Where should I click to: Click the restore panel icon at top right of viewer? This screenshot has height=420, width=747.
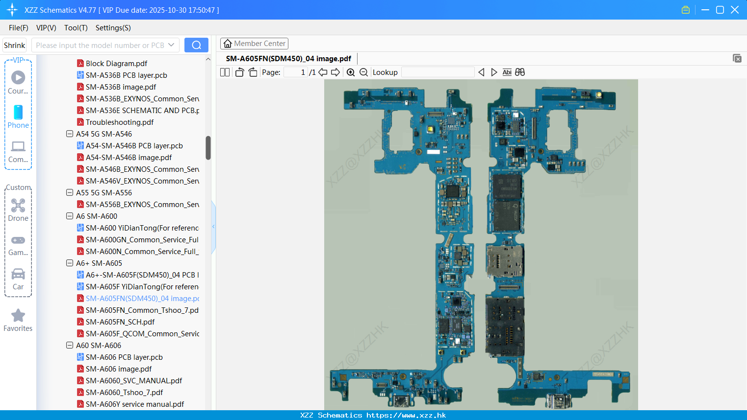pyautogui.click(x=737, y=58)
